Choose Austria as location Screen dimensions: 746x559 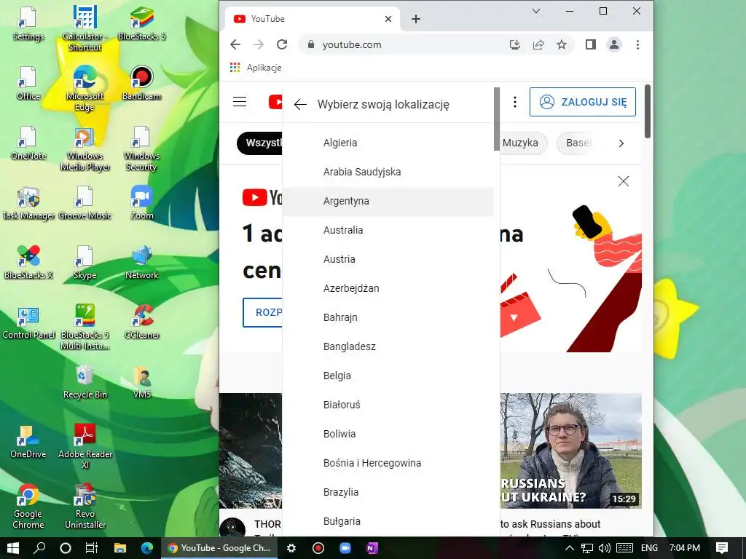388,259
